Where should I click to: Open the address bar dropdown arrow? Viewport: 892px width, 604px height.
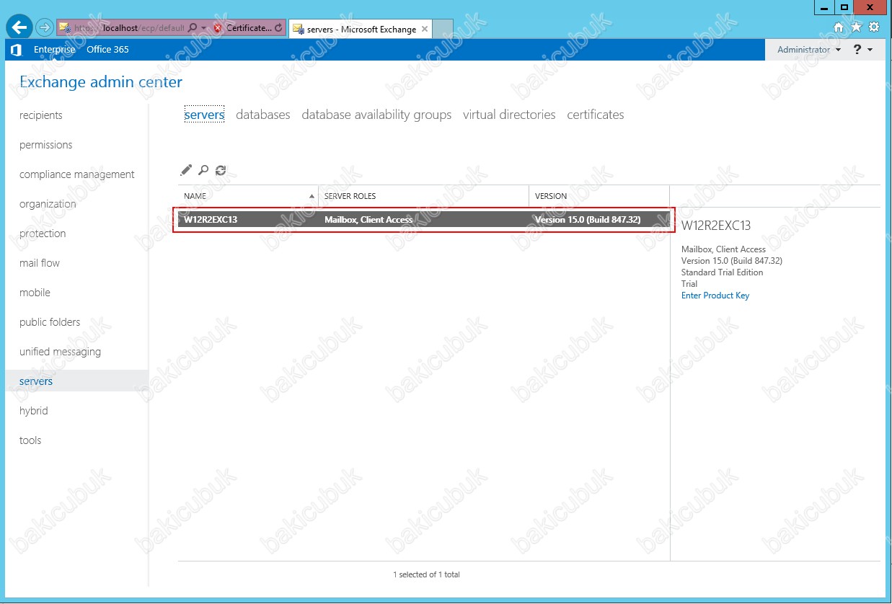point(204,28)
